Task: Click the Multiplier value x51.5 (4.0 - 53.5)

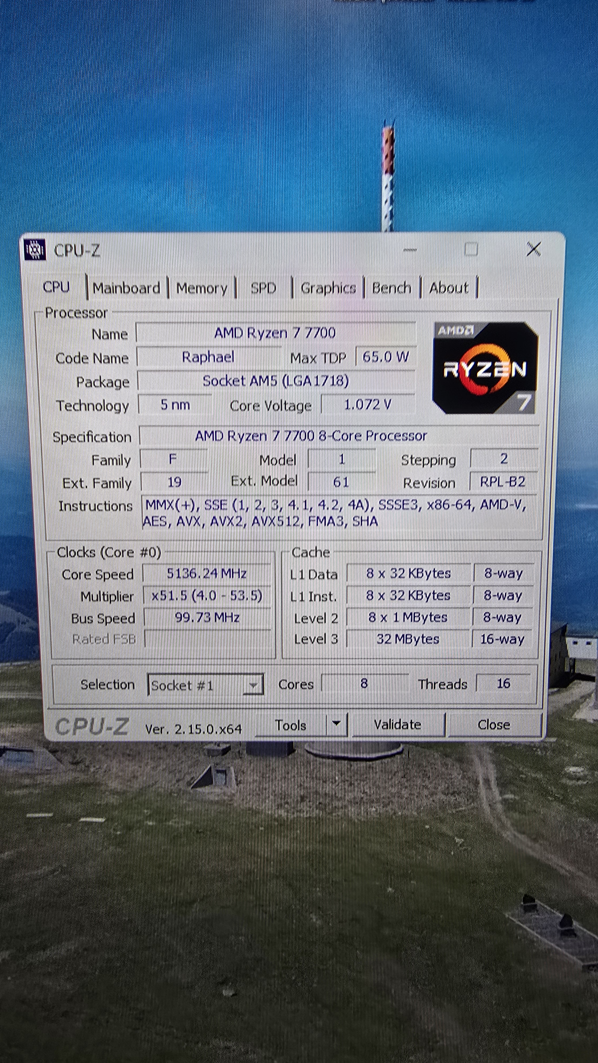Action: coord(207,596)
